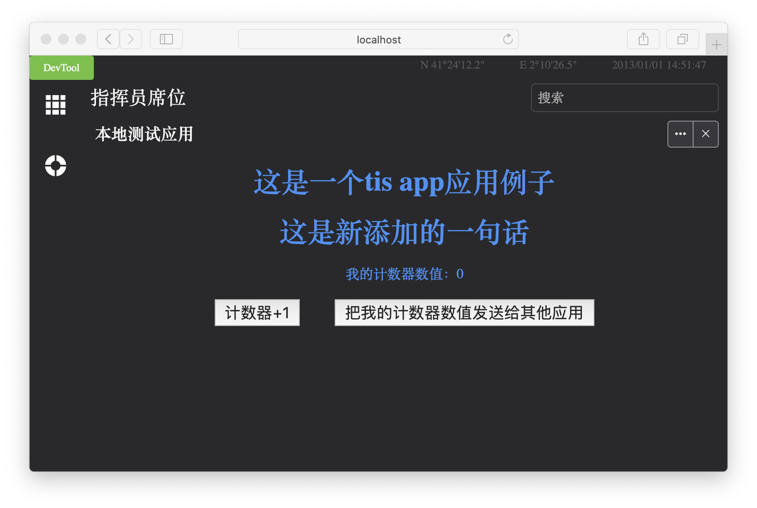
Task: Add a new Safari tab
Action: 716,45
